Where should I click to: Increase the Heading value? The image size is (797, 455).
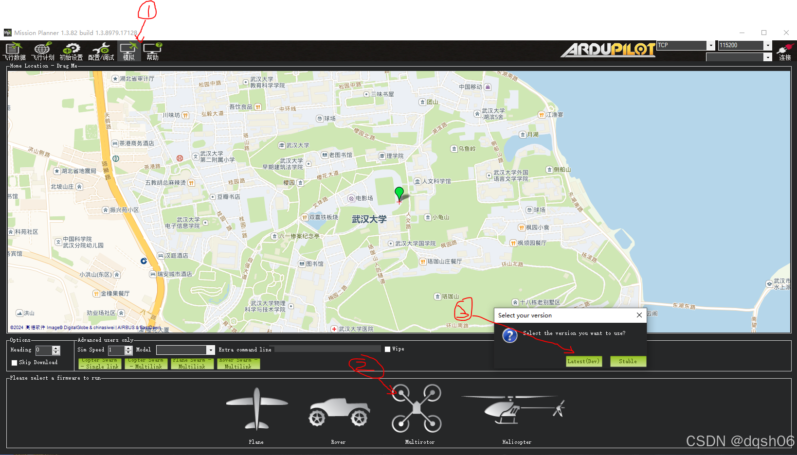point(56,348)
